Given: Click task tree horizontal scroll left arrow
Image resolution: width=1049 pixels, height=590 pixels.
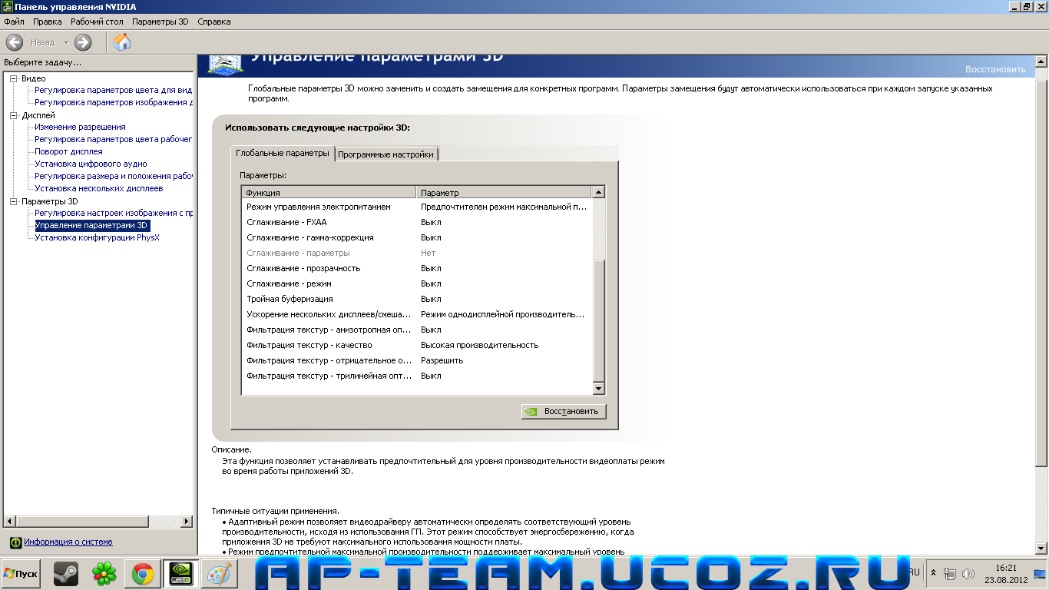Looking at the screenshot, I should click(9, 521).
